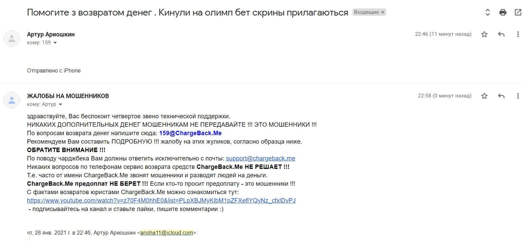The image size is (528, 241).
Task: Open more options for Артур Ариошкин's message
Action: click(518, 34)
